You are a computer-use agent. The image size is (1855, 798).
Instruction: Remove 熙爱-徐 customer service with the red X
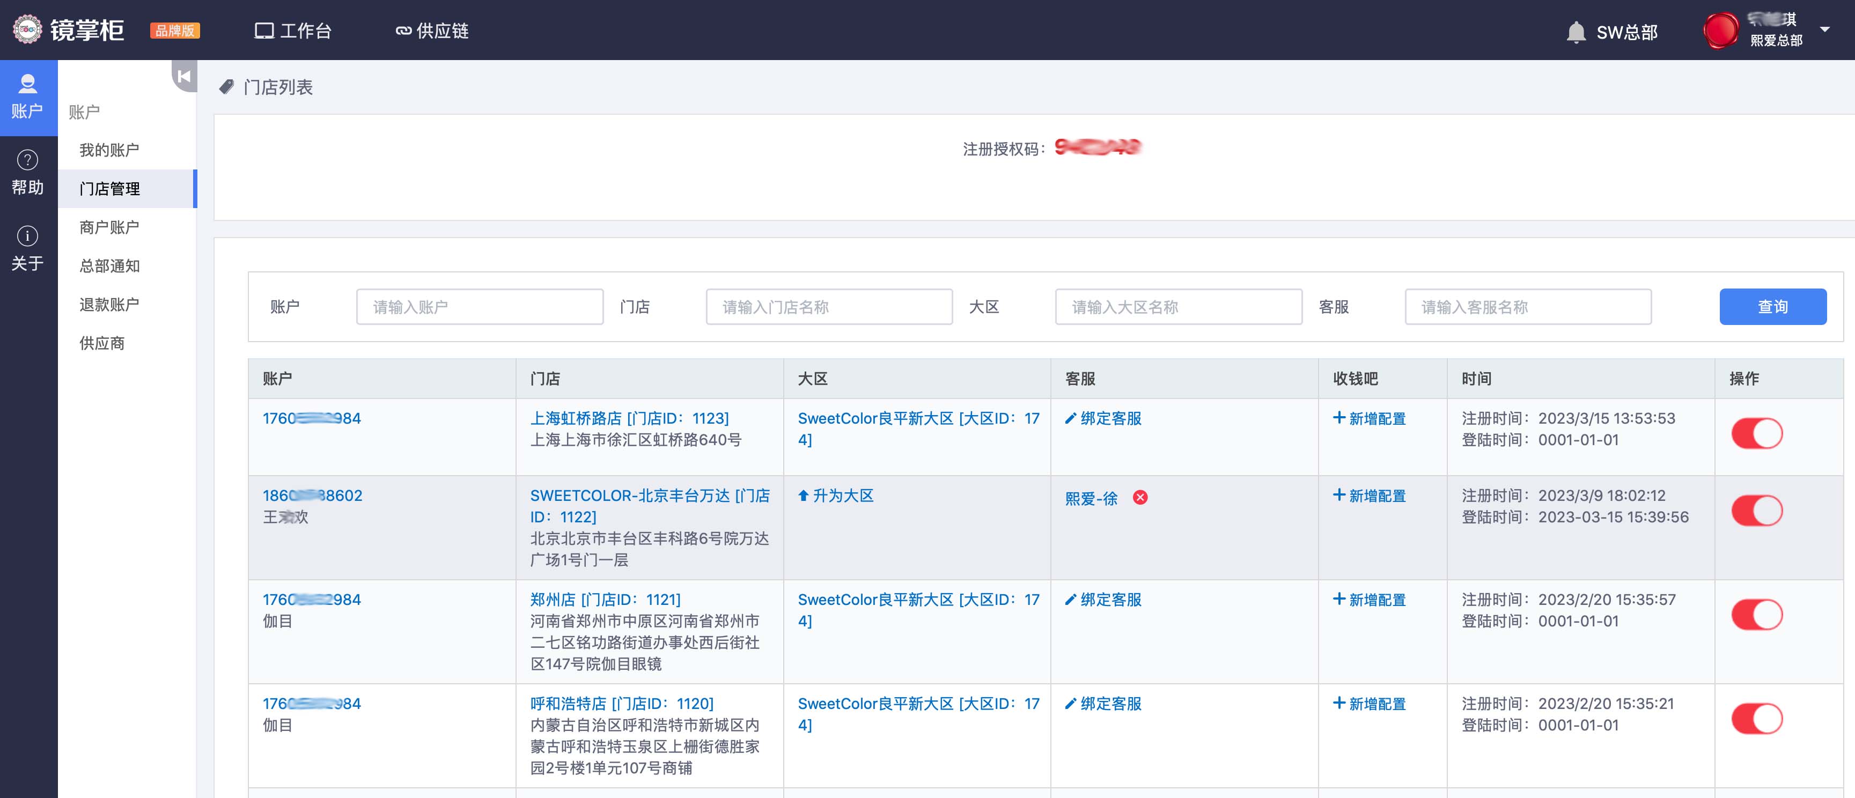click(1140, 498)
